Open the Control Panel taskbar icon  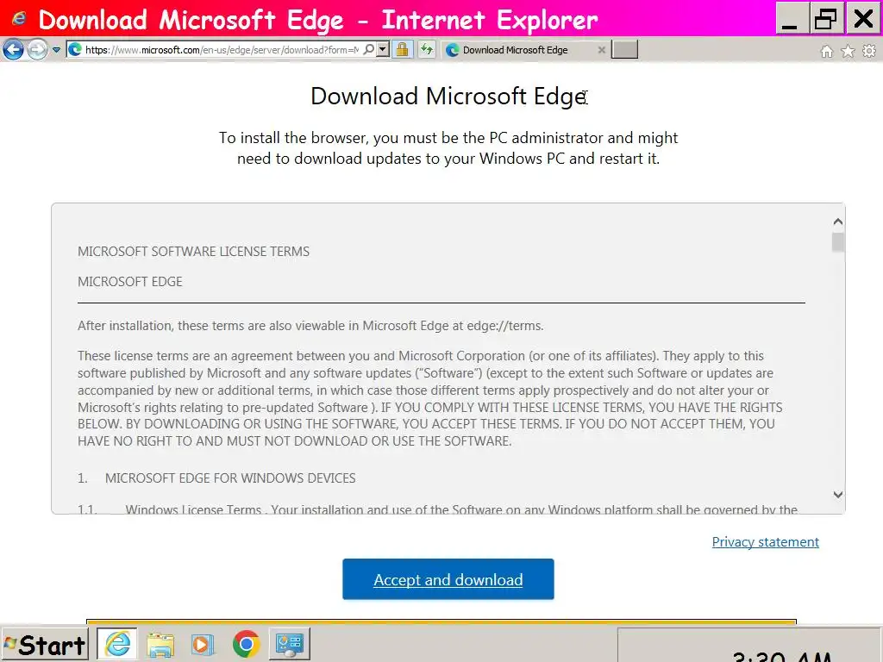coord(290,644)
